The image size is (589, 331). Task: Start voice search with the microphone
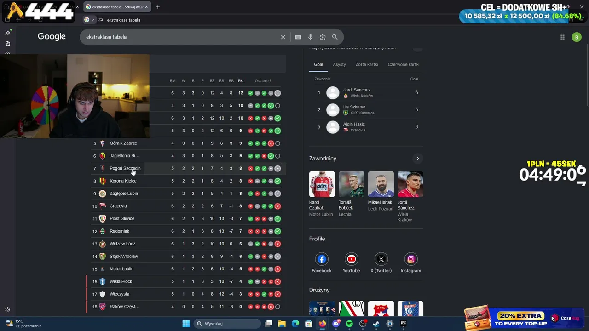click(x=311, y=37)
